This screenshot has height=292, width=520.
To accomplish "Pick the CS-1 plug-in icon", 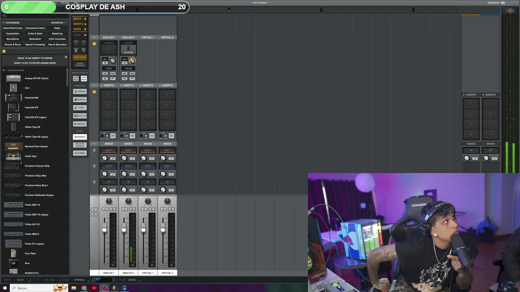I will 13,88.
